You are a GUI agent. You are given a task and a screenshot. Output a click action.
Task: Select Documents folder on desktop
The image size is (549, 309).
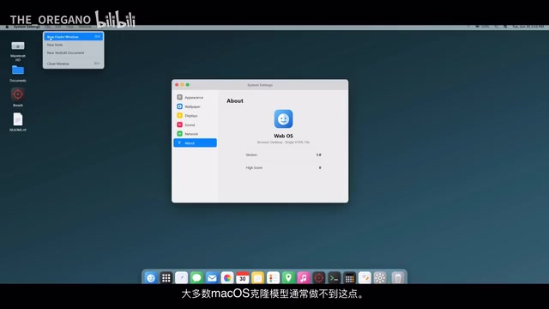18,70
